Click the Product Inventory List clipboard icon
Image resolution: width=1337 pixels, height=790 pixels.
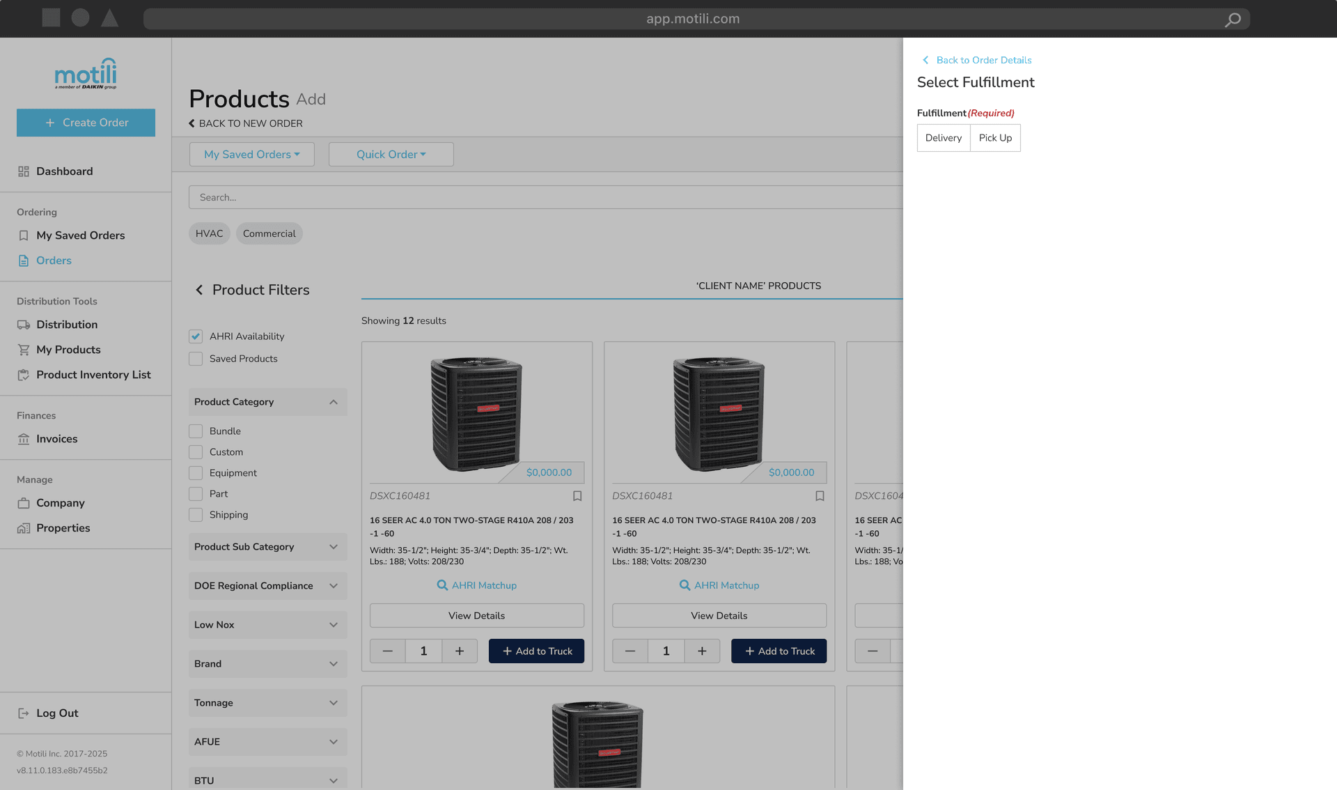pos(24,375)
